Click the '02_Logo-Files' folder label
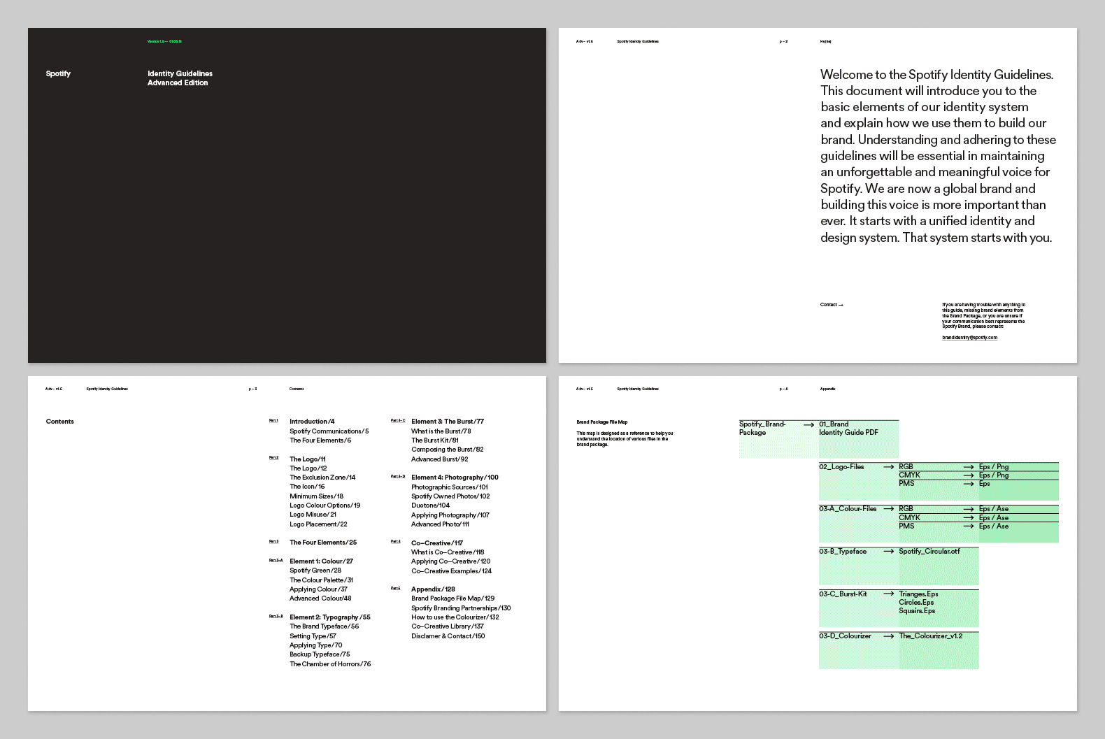Screen dimensions: 1105x739 [841, 467]
